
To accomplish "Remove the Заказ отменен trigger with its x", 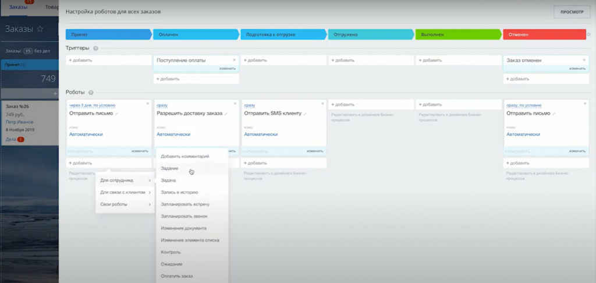I will point(584,60).
